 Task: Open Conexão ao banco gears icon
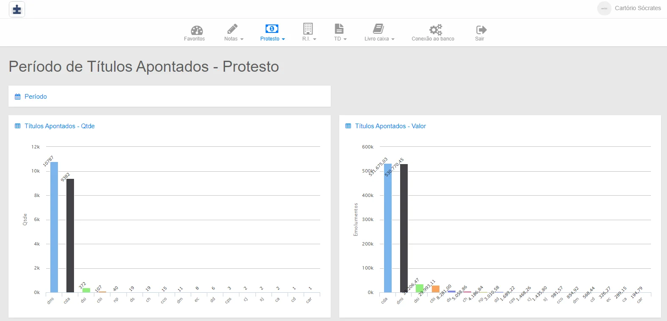(x=436, y=30)
